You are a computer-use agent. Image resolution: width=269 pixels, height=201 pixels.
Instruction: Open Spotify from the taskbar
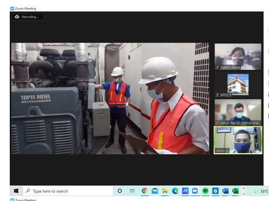coord(205,191)
